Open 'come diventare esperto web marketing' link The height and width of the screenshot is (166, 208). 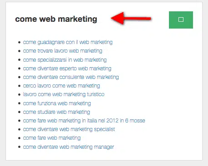tap(67, 68)
